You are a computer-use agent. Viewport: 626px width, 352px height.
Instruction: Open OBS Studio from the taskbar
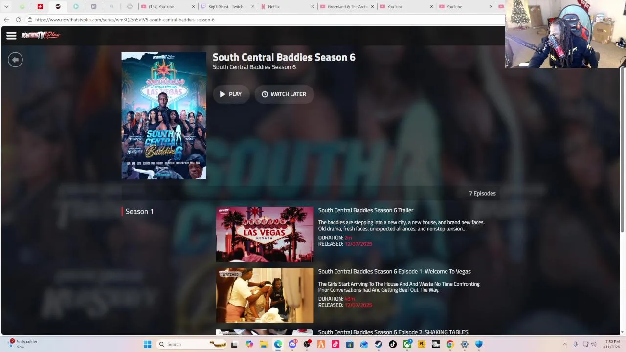pyautogui.click(x=307, y=344)
